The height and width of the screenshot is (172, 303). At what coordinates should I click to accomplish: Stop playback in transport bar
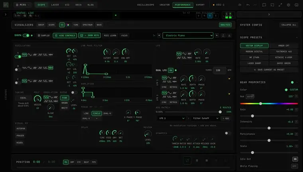pos(207,160)
